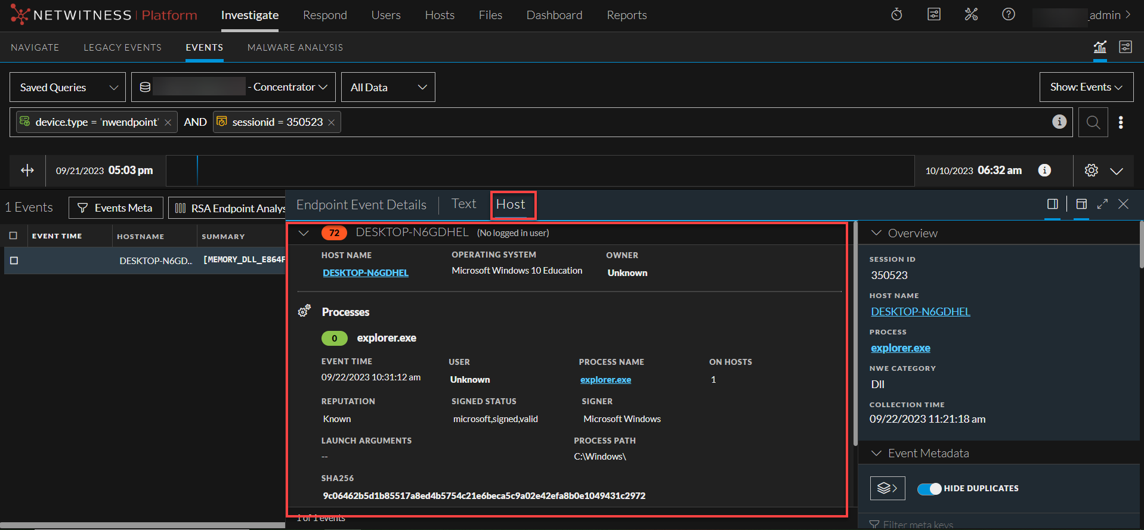Image resolution: width=1144 pixels, height=530 pixels.
Task: Open explorer.exe link under Process Name
Action: (x=605, y=380)
